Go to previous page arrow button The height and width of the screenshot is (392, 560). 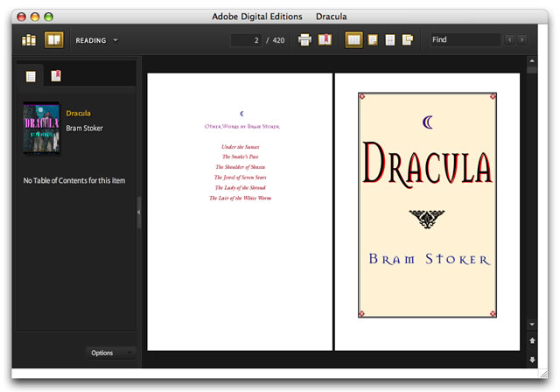[x=532, y=341]
